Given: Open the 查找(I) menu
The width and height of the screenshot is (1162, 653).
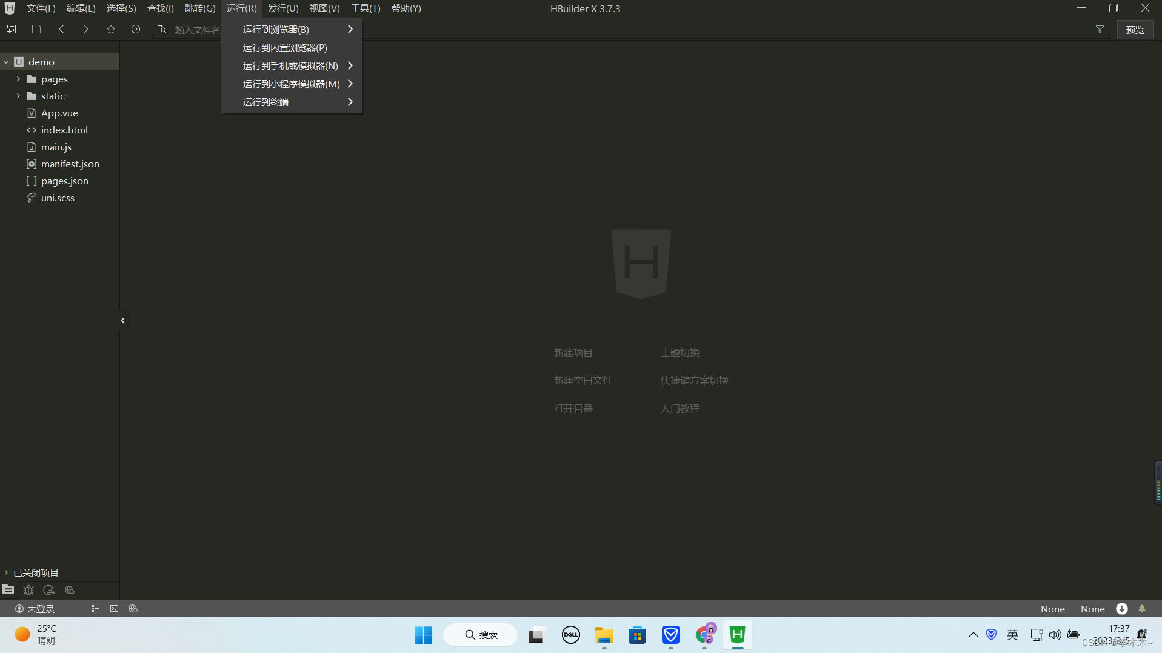Looking at the screenshot, I should (160, 8).
